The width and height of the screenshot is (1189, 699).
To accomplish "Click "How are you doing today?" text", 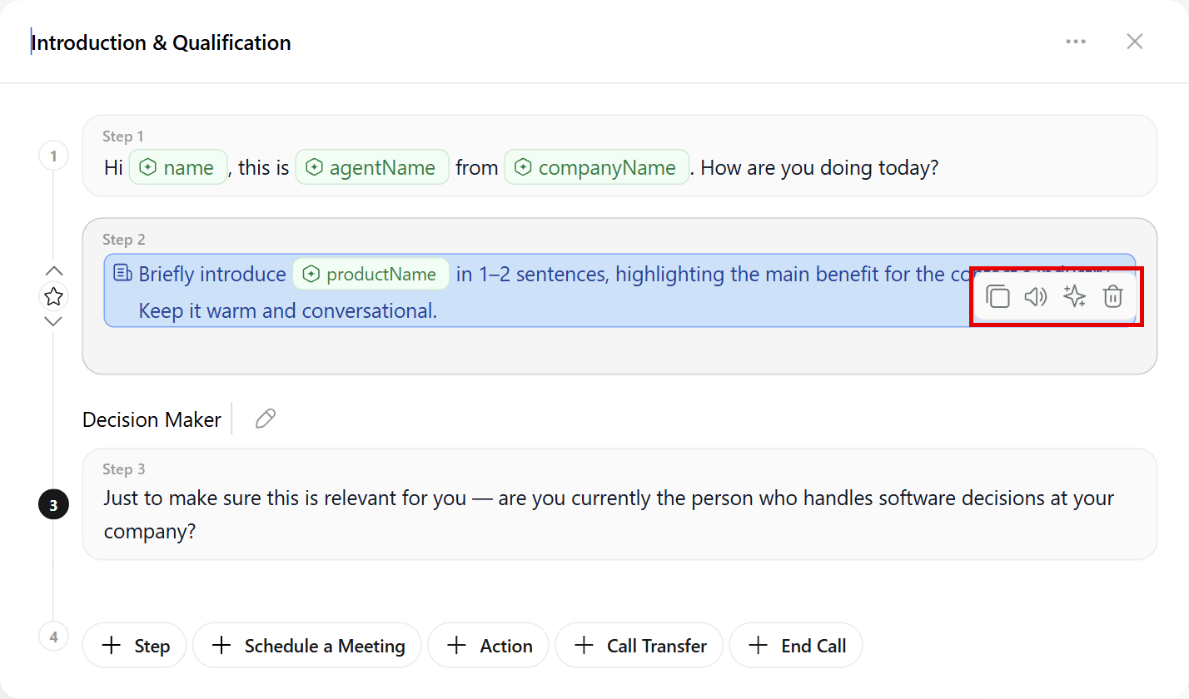I will click(x=821, y=167).
